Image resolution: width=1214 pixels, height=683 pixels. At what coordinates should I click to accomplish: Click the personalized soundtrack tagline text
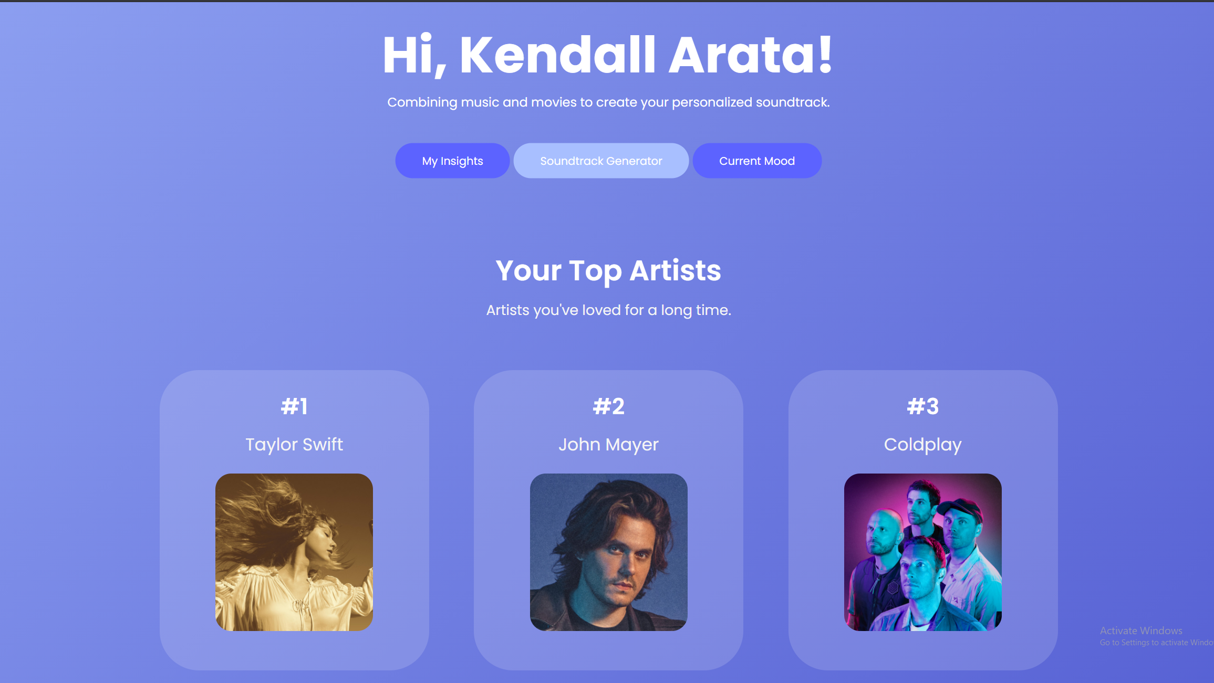click(x=608, y=102)
